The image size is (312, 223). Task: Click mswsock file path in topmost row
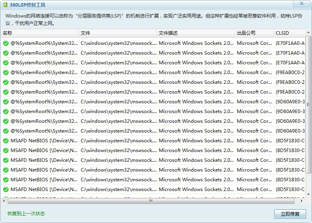pos(119,43)
